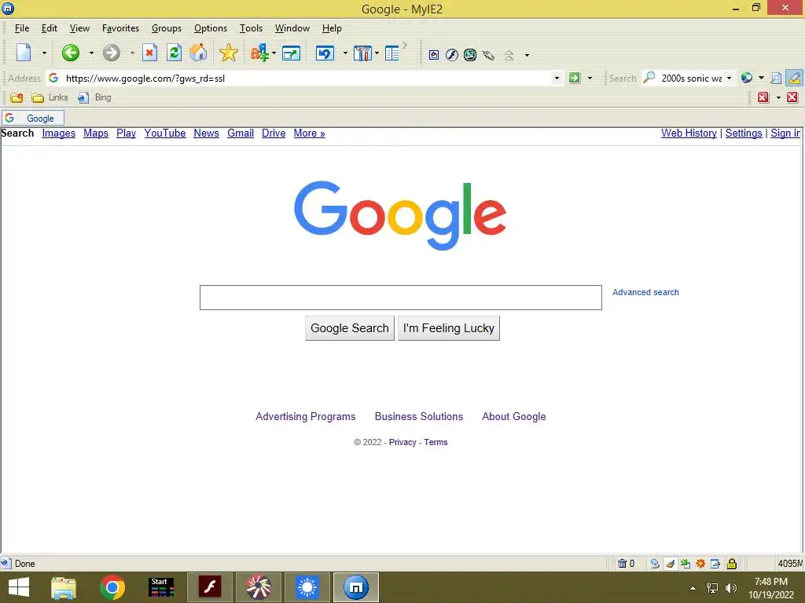Screen dimensions: 805x603
Task: Open the YouTube link
Action: point(165,133)
